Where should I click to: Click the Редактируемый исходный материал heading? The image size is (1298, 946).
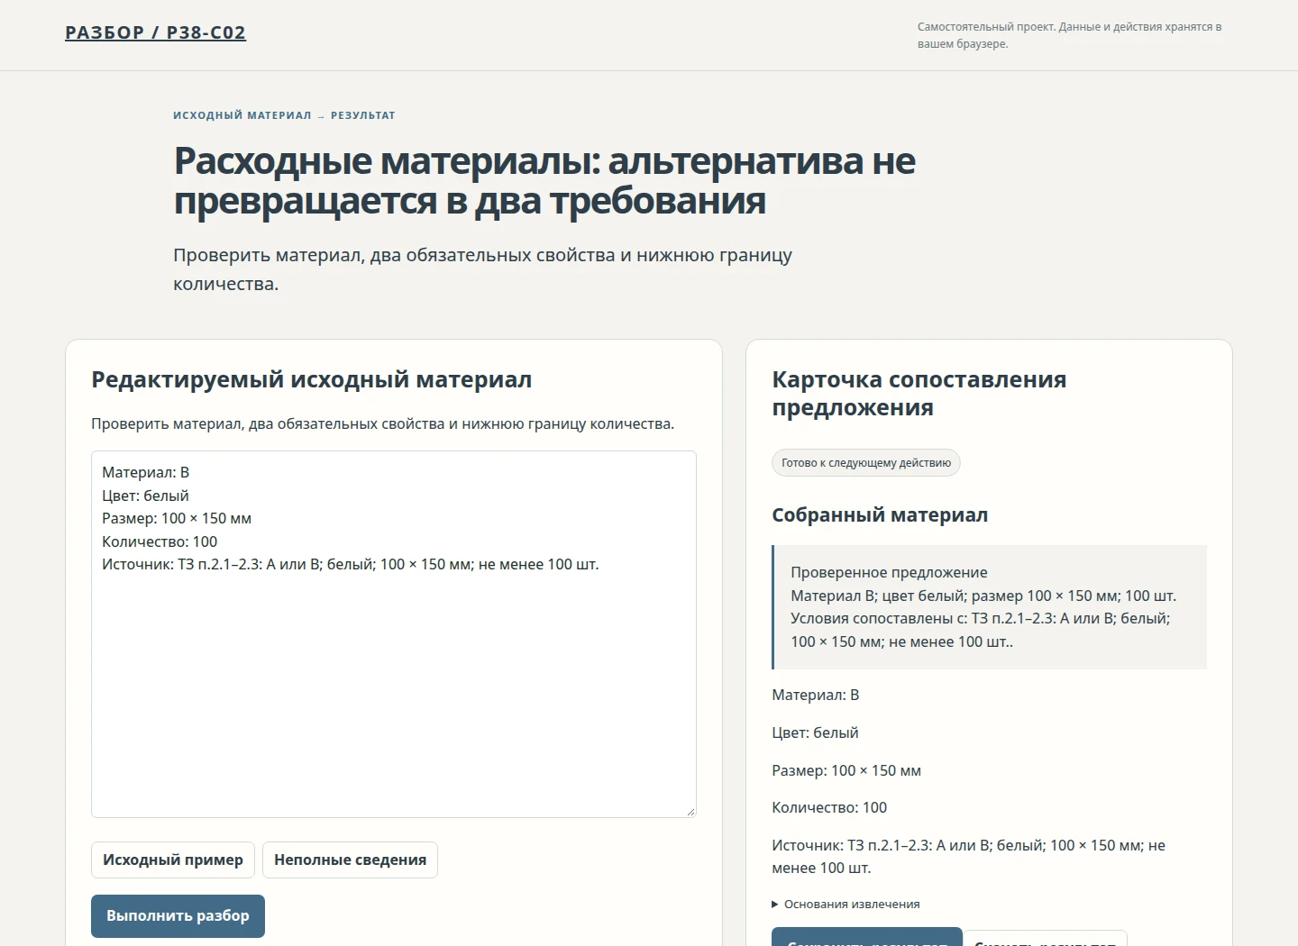point(312,379)
